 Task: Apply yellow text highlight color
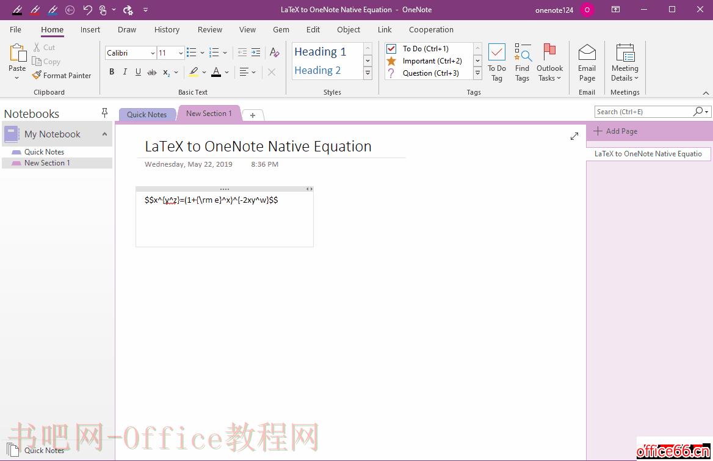click(x=194, y=72)
